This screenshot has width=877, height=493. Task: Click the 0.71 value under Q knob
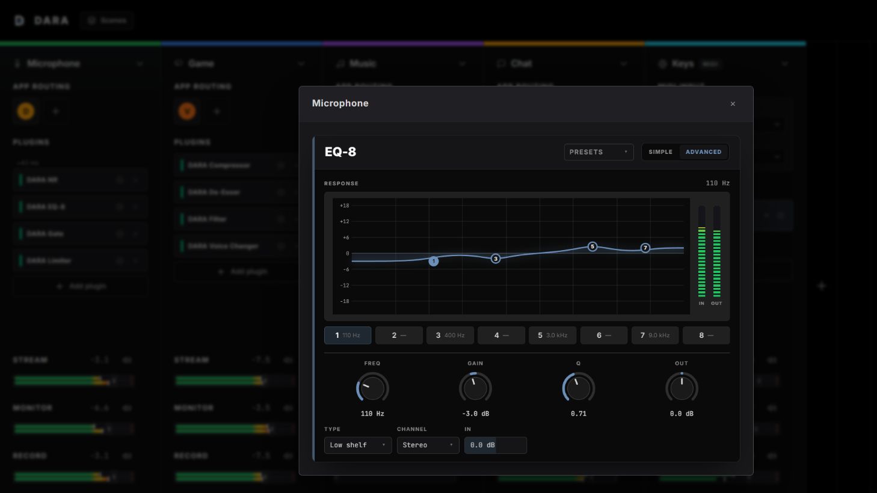[x=579, y=414]
